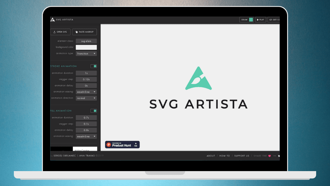Open the background color swatch

pyautogui.click(x=86, y=47)
